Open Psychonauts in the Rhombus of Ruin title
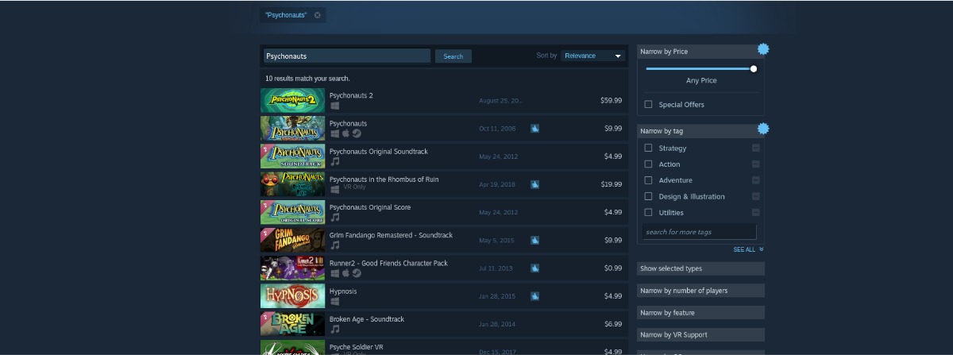Screen dimensions: 953x355 coord(384,179)
